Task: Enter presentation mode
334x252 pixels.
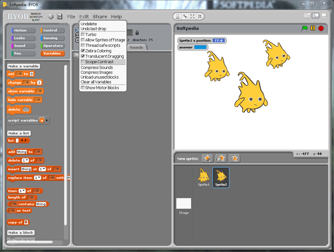Action: (x=324, y=15)
